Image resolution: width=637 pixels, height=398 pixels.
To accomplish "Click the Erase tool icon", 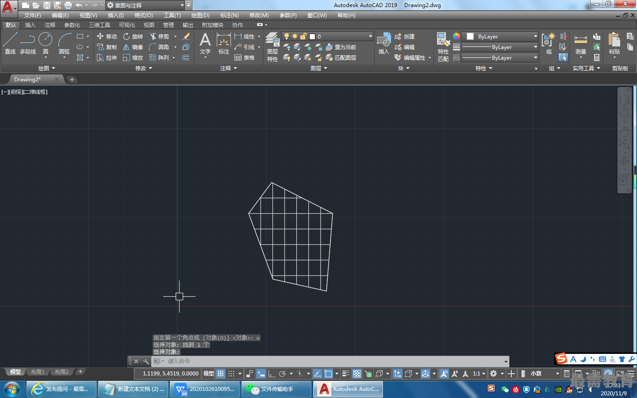I will click(186, 36).
